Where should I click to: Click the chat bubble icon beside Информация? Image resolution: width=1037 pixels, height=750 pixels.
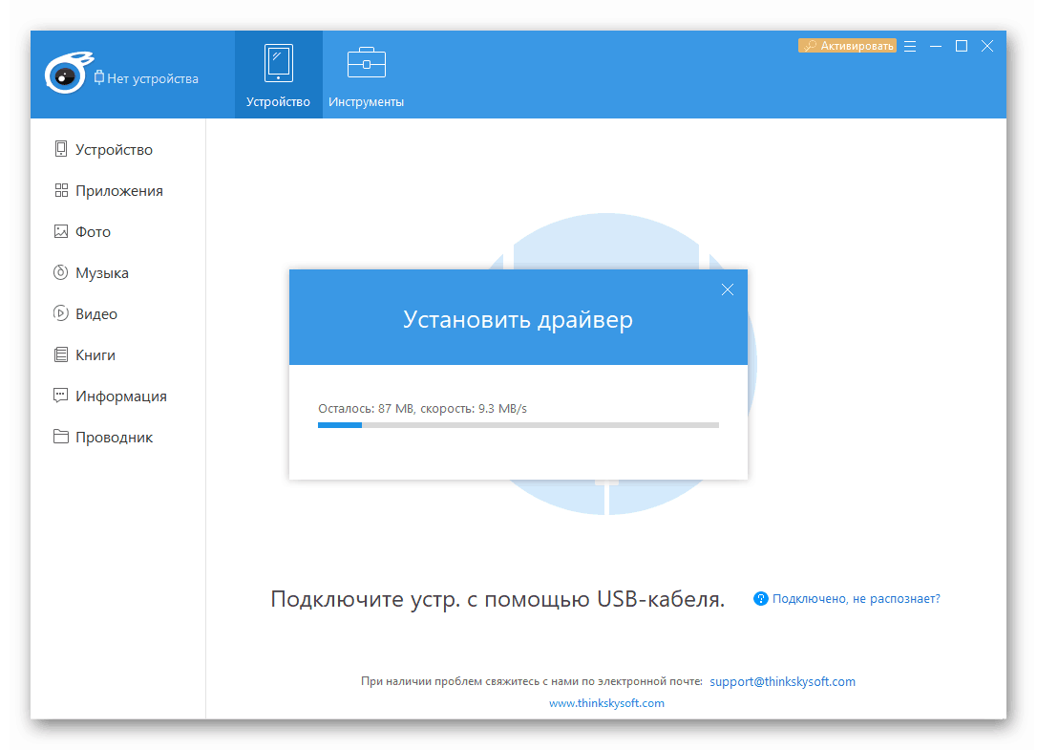point(61,396)
